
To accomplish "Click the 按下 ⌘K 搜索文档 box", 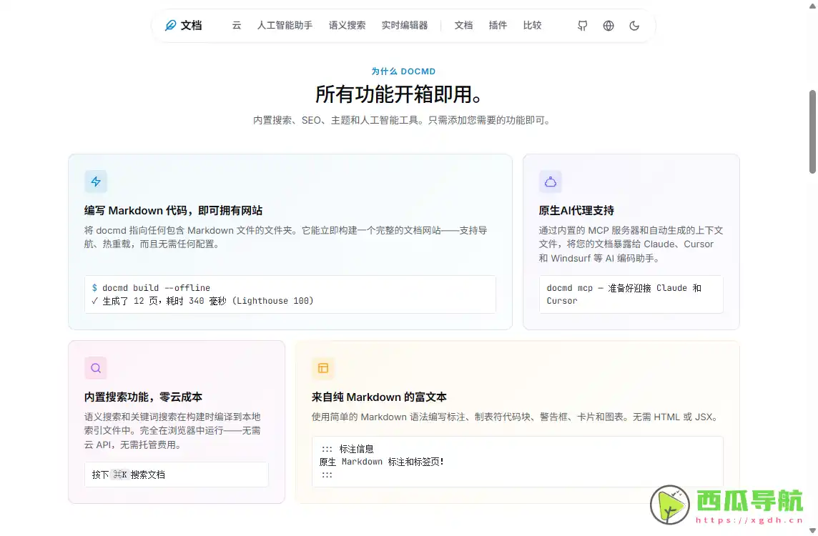I will [177, 475].
